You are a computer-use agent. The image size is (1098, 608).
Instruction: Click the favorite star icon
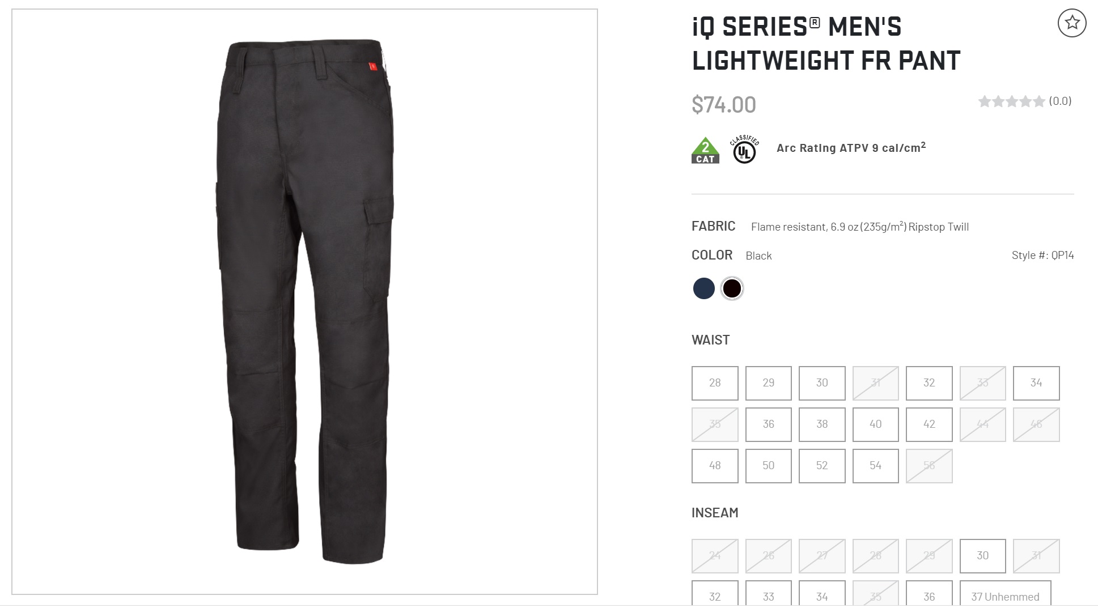point(1071,23)
